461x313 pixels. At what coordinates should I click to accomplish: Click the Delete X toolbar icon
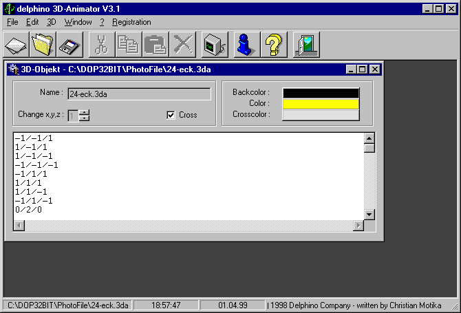point(182,45)
